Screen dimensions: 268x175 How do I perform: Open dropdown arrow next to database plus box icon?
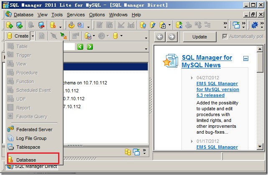pyautogui.click(x=169, y=25)
